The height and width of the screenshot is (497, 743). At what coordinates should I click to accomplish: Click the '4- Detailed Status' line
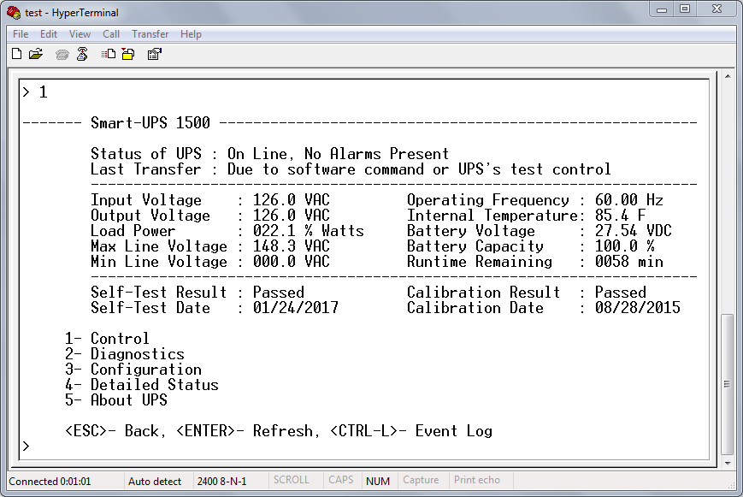[x=142, y=385]
